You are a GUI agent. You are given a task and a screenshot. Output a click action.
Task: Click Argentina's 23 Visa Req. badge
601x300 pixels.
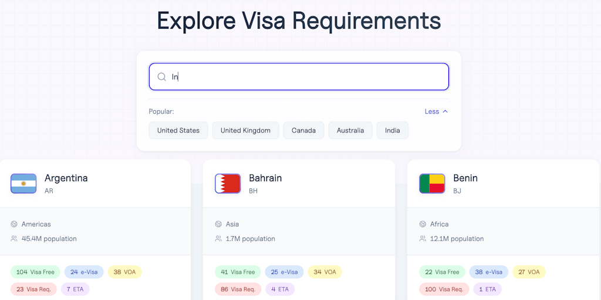[33, 289]
